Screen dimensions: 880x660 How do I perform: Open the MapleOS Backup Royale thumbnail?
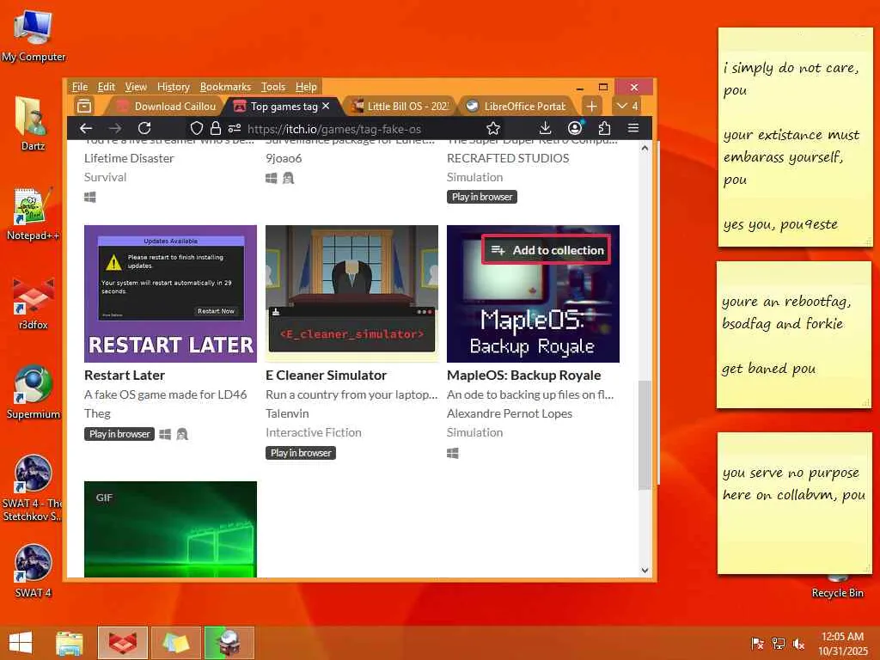[533, 315]
